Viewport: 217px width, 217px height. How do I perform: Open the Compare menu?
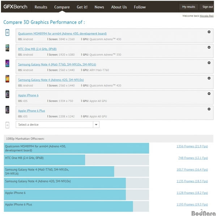(x=62, y=7)
